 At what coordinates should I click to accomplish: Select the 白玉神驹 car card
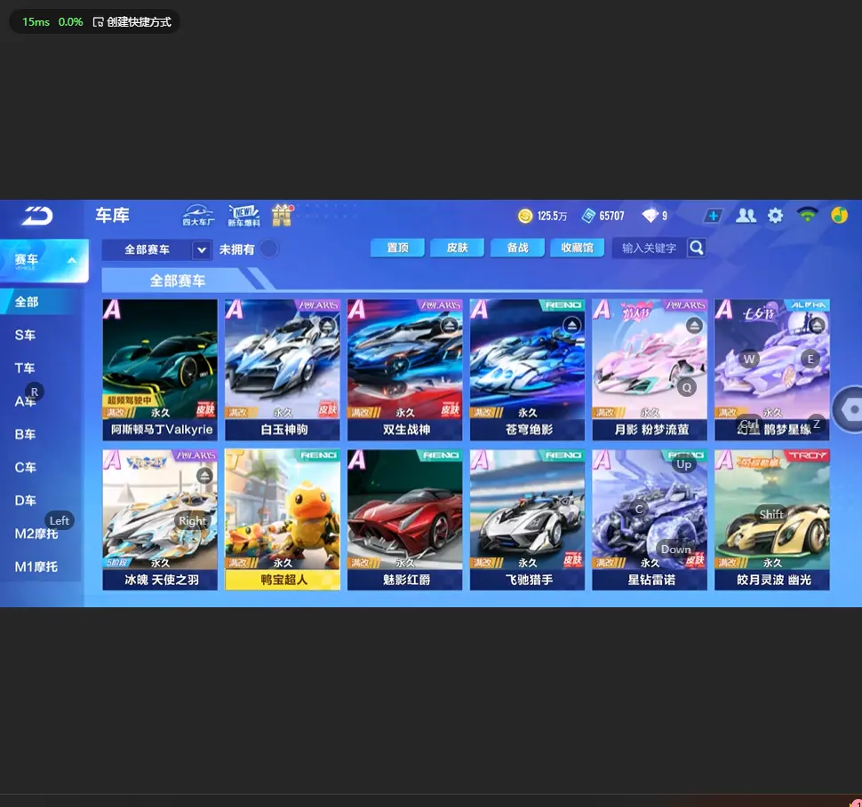tap(283, 369)
